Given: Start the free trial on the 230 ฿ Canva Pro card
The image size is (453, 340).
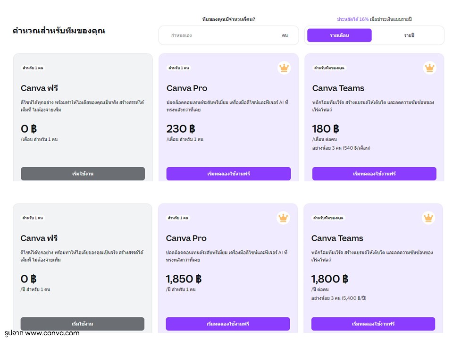Looking at the screenshot, I should (228, 174).
